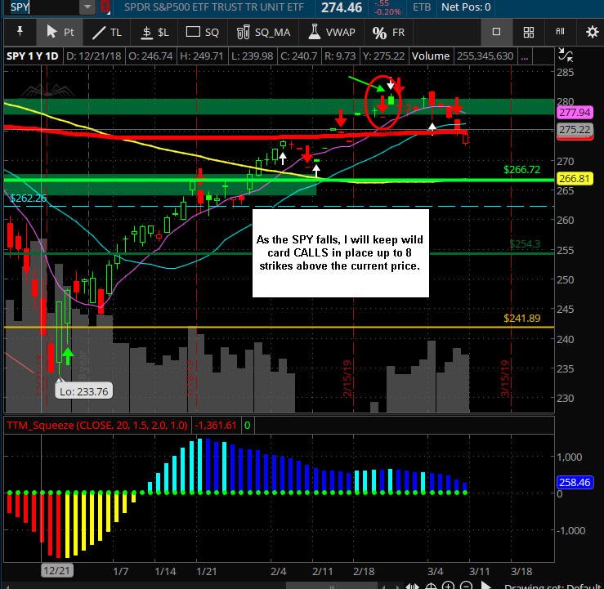The height and width of the screenshot is (589, 604).
Task: Open chart settings gear
Action: pos(592,32)
